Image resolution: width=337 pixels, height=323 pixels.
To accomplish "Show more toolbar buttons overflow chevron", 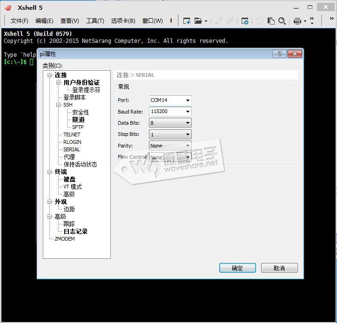I will pyautogui.click(x=312, y=20).
